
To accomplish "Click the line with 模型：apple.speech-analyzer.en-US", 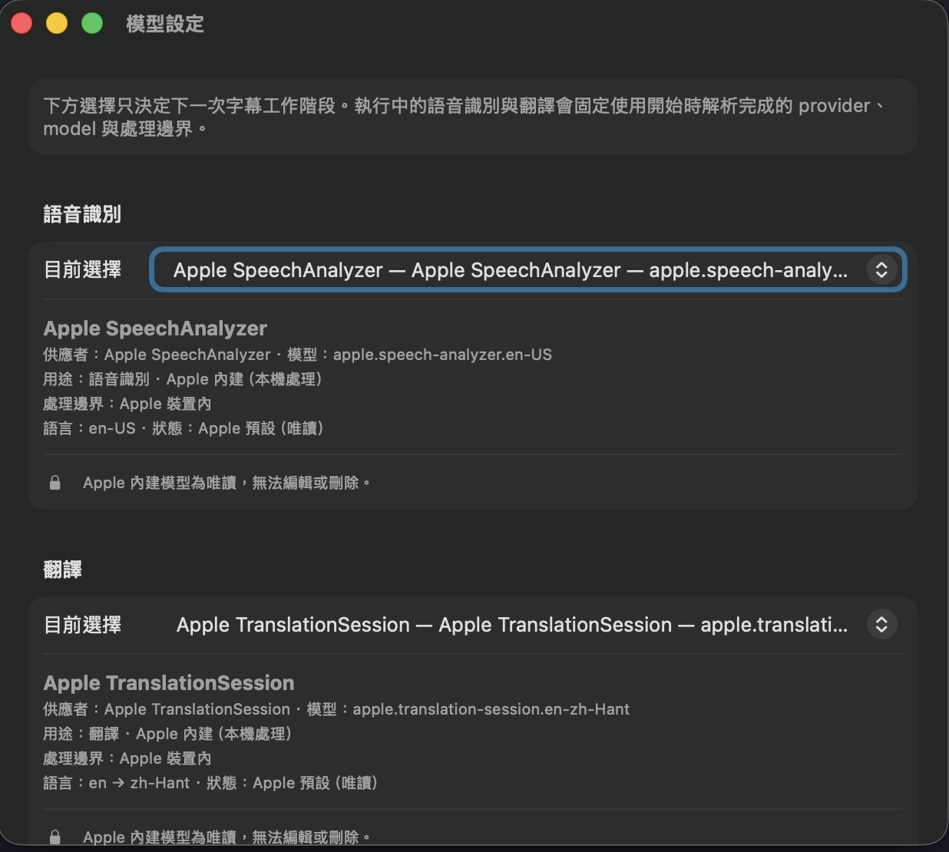I will [298, 355].
